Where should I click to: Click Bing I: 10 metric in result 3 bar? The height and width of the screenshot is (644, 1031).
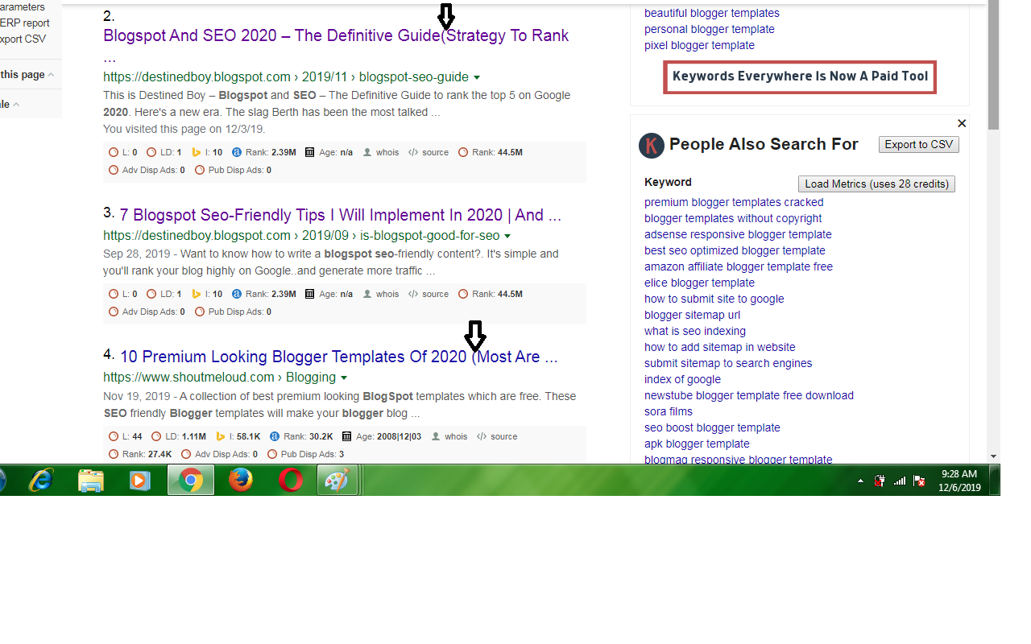click(207, 294)
